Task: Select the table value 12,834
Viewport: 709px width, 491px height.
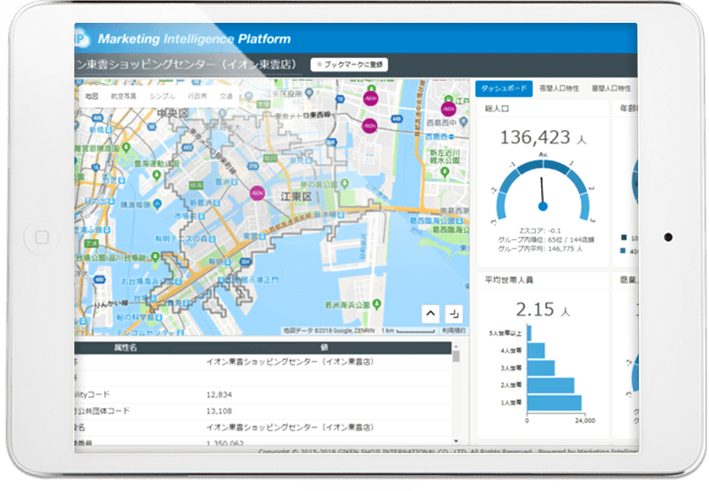Action: click(x=219, y=395)
